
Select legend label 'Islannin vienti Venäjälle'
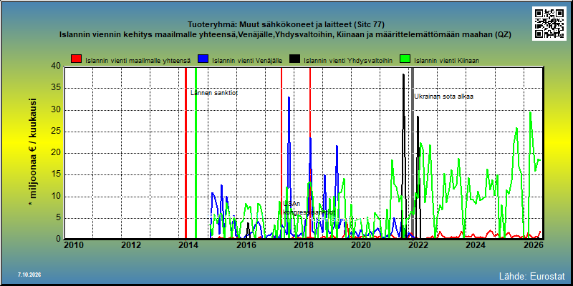(247, 61)
